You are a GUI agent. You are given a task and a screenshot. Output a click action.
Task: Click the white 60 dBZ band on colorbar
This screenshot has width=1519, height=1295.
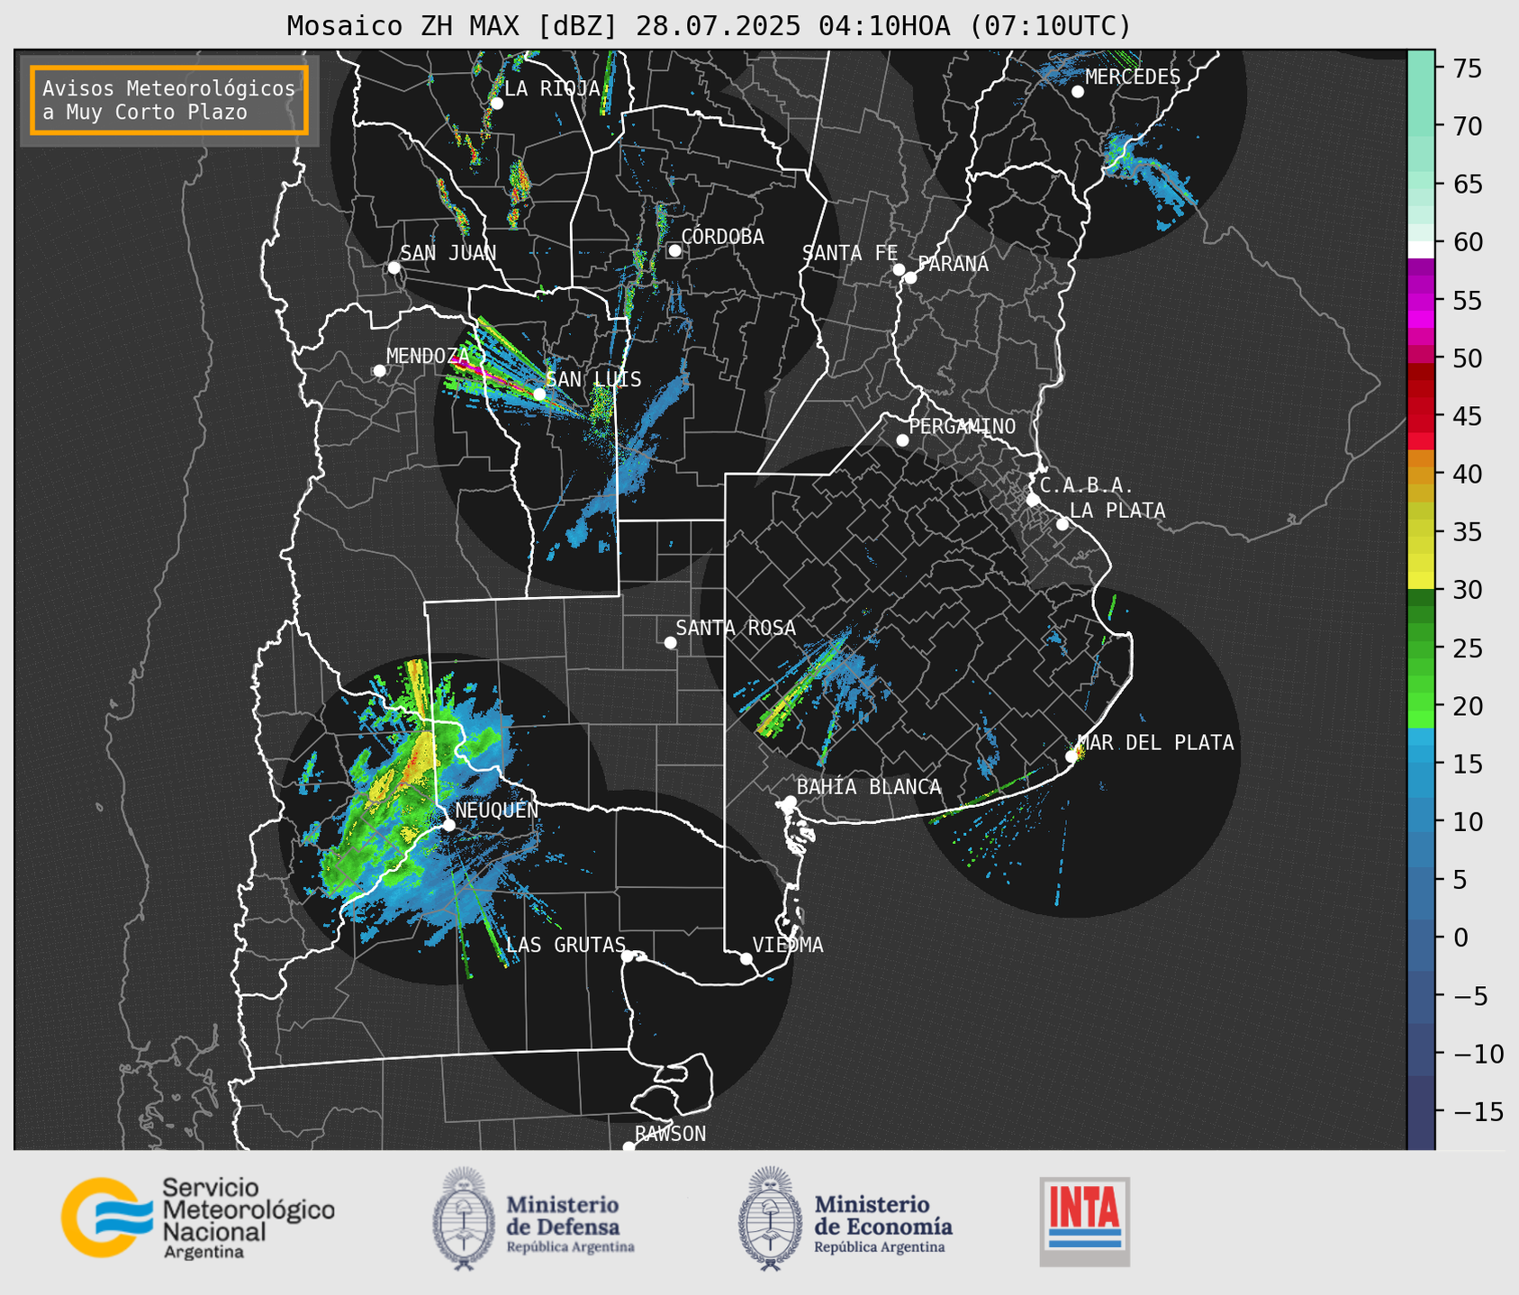pyautogui.click(x=1421, y=249)
